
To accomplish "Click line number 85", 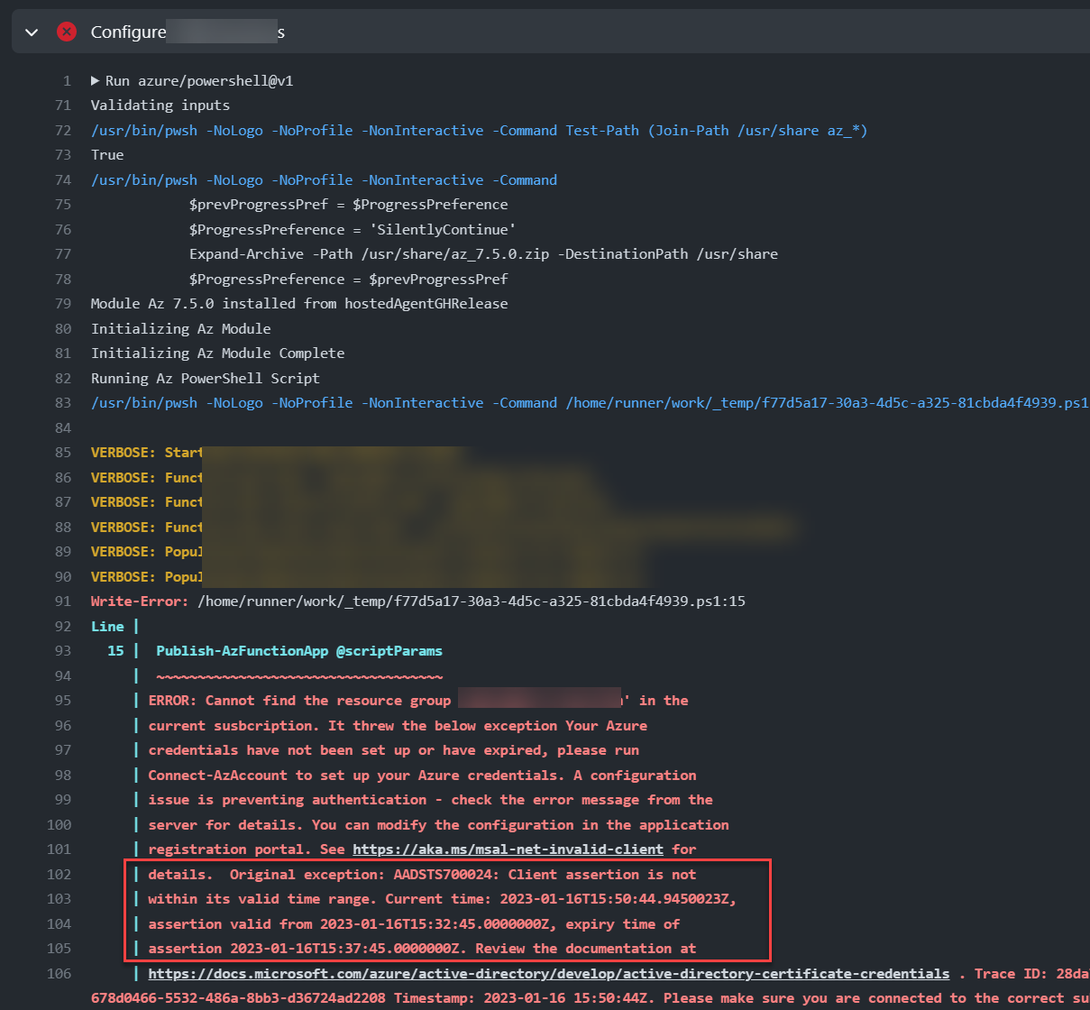I will coord(63,452).
